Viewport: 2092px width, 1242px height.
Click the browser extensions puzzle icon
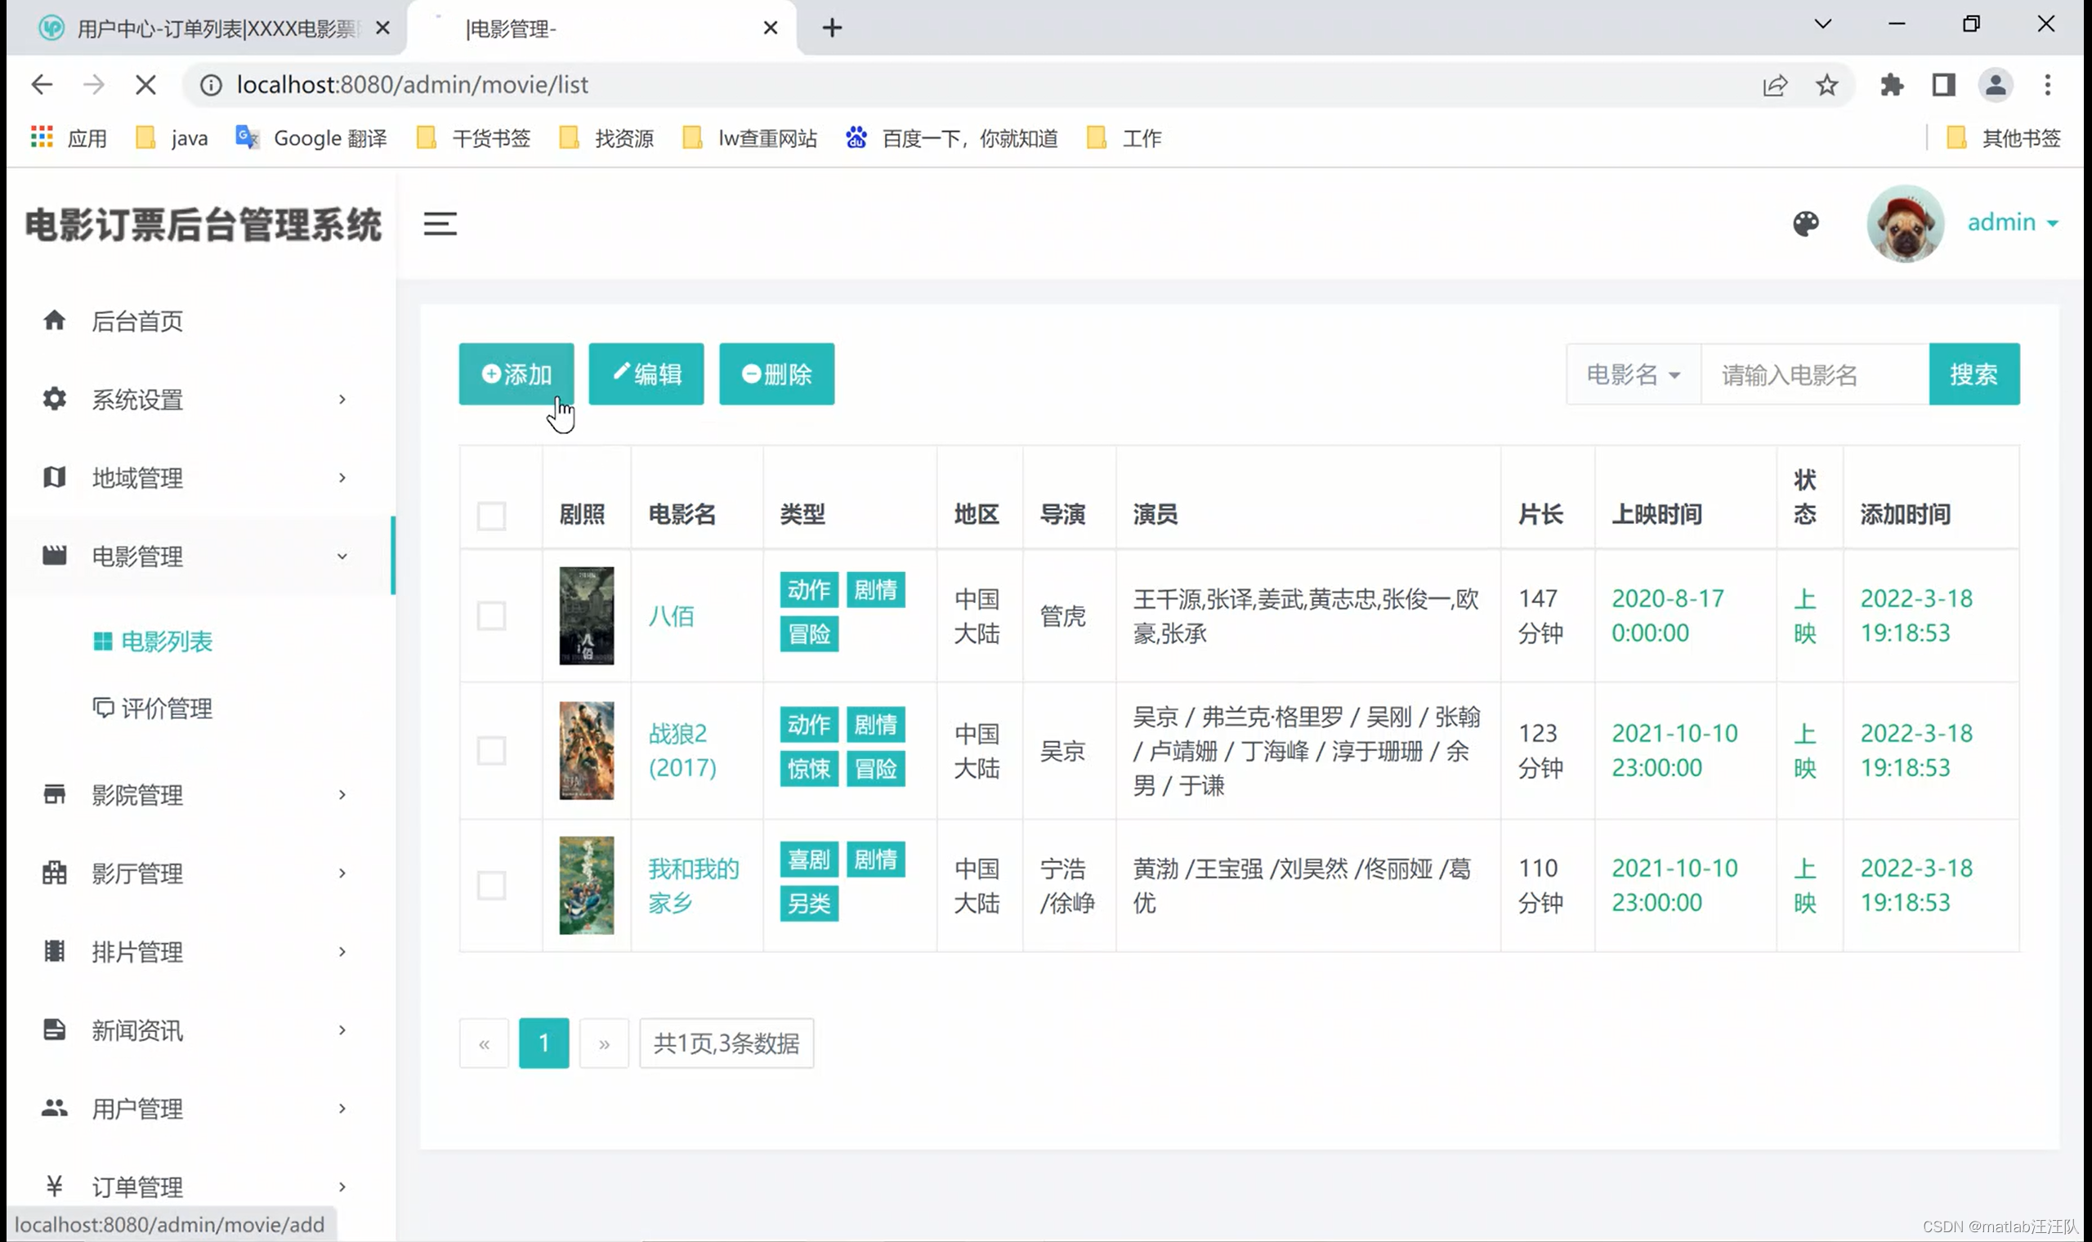1891,84
